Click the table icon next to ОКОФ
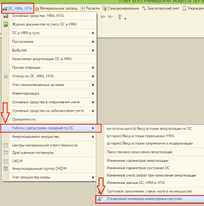 click(6, 161)
